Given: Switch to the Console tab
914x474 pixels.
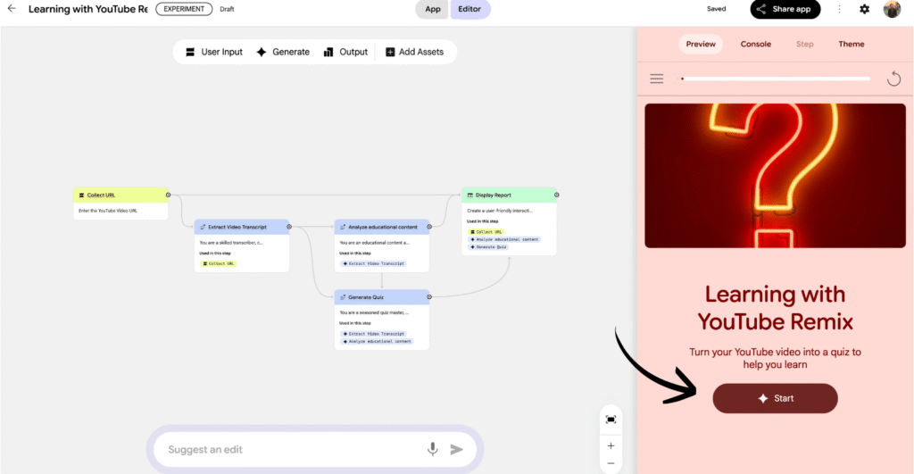Looking at the screenshot, I should click(755, 44).
